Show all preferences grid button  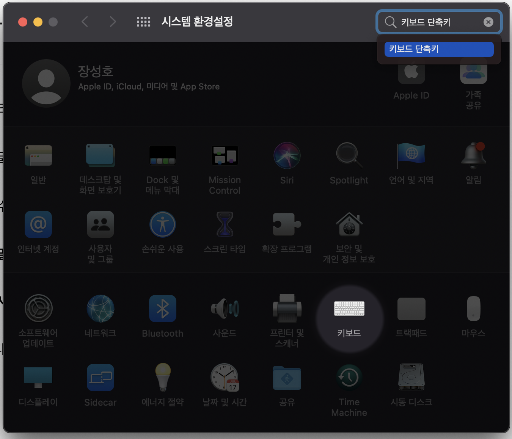click(x=143, y=22)
